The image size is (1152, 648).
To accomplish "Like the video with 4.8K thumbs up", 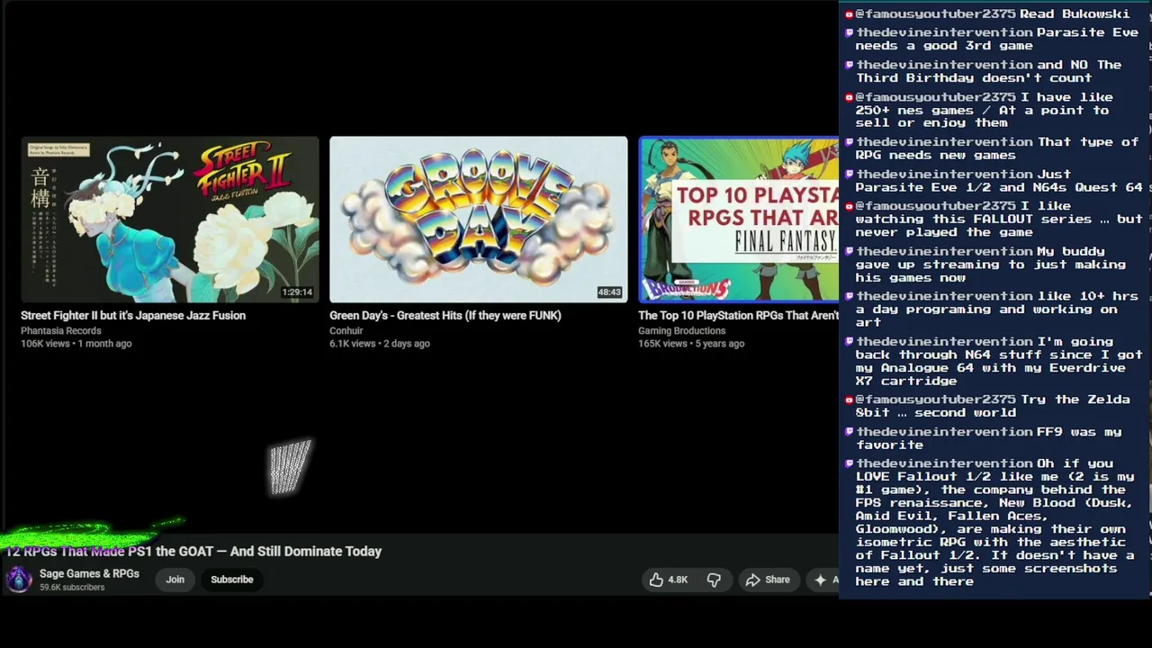I will click(667, 580).
